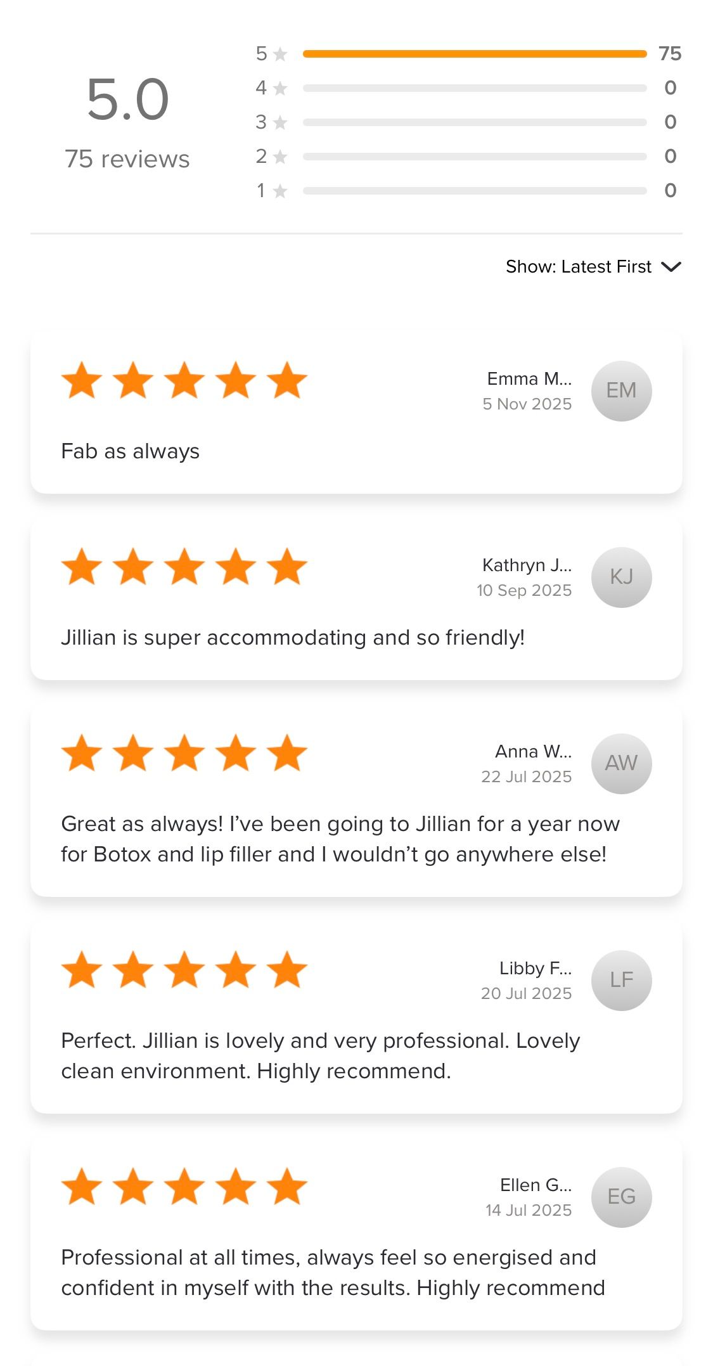Click the EG avatar for Ellen G.
The height and width of the screenshot is (1366, 713).
[x=621, y=1197]
